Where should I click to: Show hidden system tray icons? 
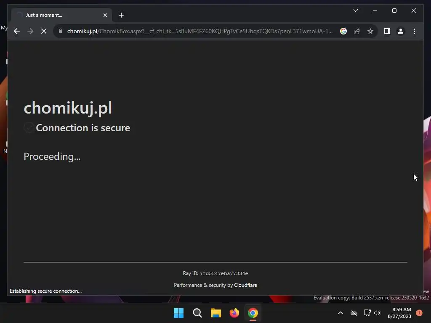click(340, 313)
